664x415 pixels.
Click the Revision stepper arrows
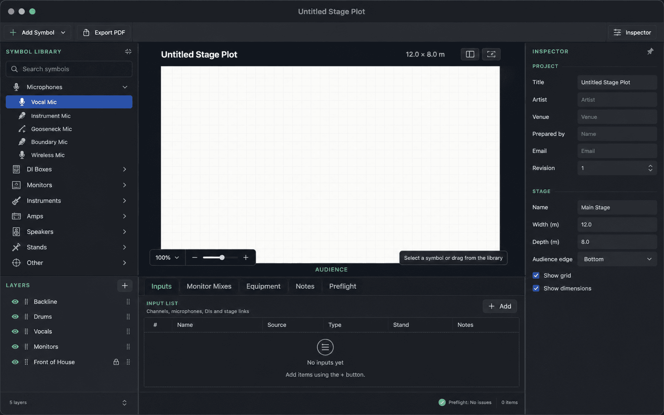(650, 168)
